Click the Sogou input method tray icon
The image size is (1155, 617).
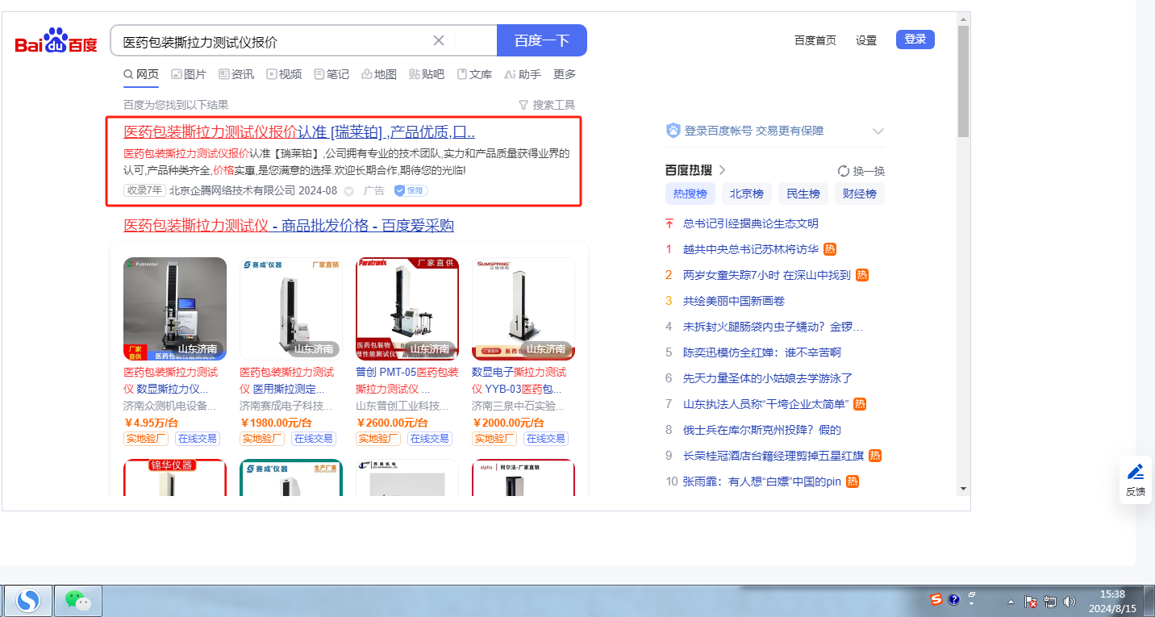tap(936, 599)
